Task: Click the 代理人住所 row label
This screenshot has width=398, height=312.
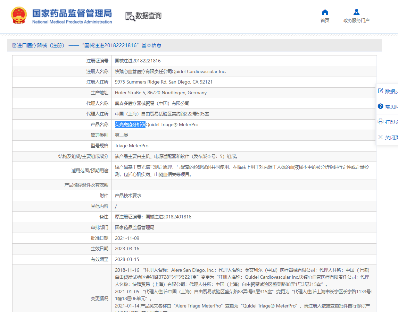Action: [x=97, y=114]
